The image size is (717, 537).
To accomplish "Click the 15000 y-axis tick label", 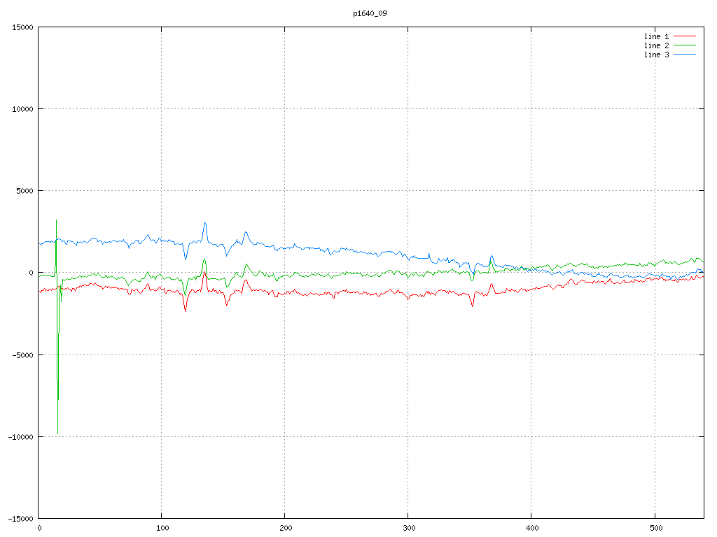I will coord(22,27).
